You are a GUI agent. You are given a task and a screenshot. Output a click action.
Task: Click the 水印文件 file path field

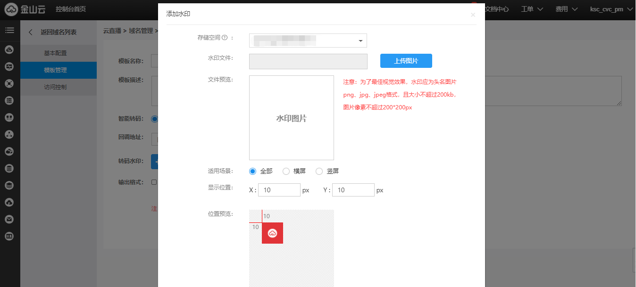[308, 61]
